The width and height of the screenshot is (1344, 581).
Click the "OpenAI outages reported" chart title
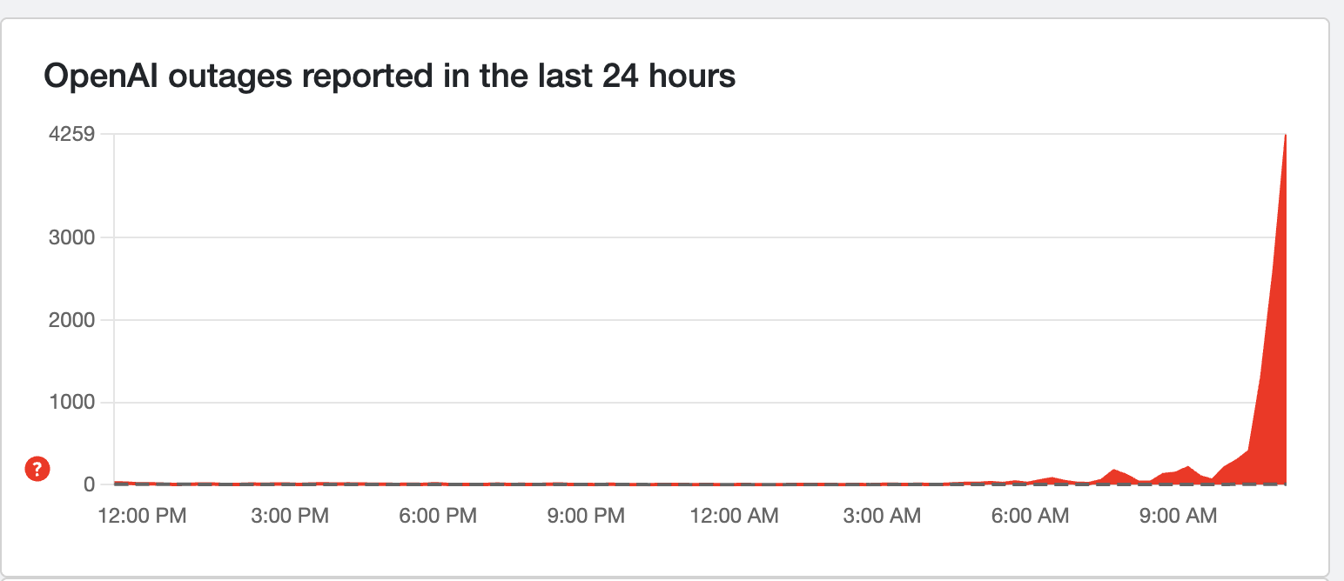[x=389, y=77]
